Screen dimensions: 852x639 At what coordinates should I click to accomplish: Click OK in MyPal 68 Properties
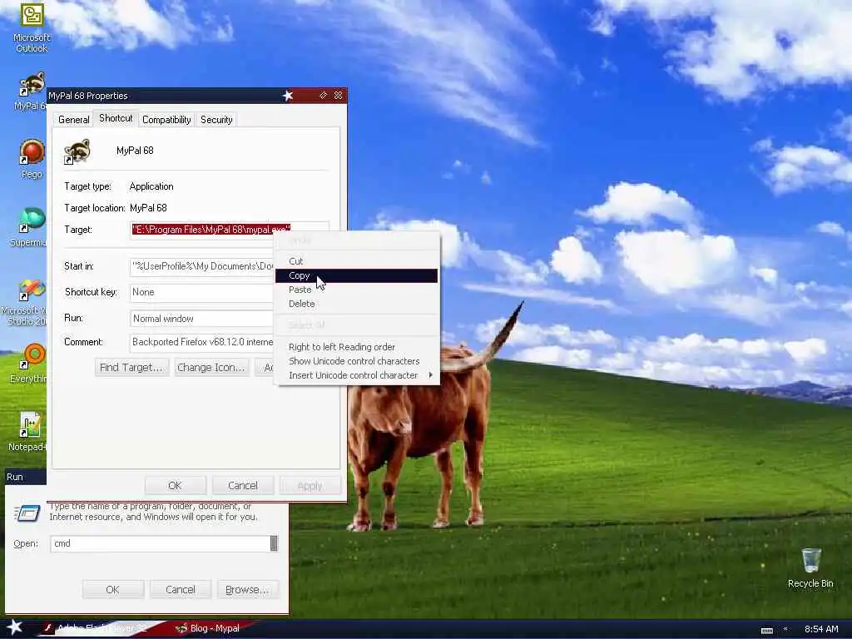pos(175,485)
